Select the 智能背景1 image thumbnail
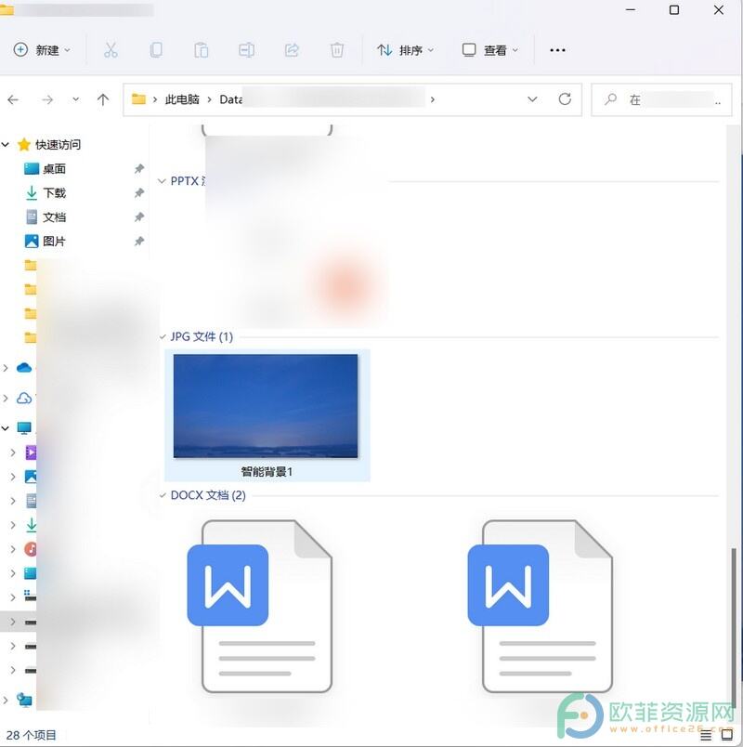This screenshot has width=743, height=747. click(266, 406)
